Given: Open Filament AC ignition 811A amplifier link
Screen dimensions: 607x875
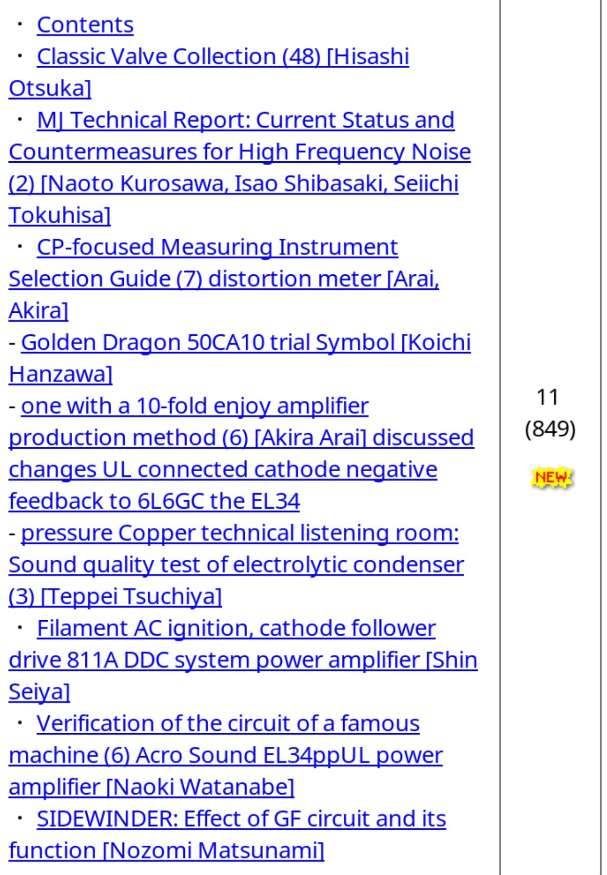Looking at the screenshot, I should tap(236, 628).
